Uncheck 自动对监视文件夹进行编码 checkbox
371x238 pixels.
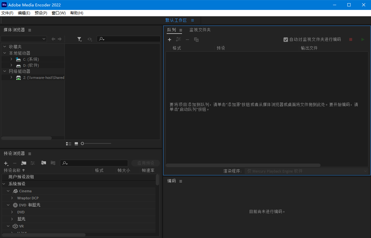pyautogui.click(x=285, y=39)
